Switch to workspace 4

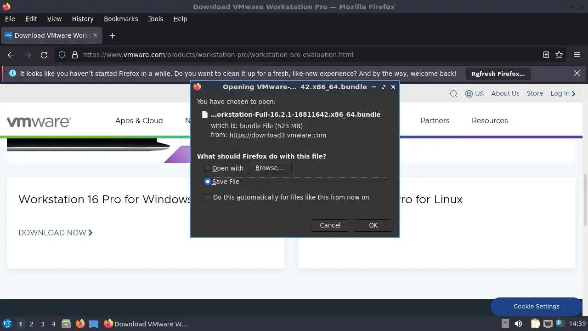pyautogui.click(x=53, y=324)
